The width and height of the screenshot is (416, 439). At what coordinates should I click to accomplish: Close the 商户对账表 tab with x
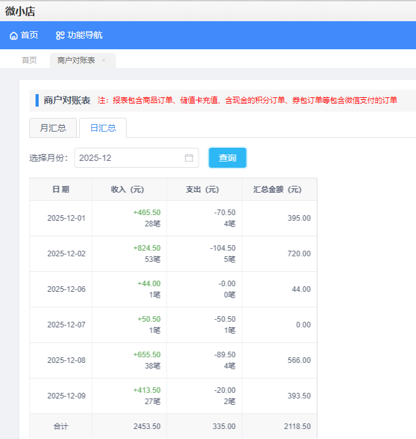point(104,60)
